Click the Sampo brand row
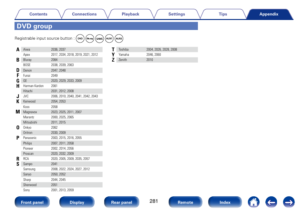Viewport: 308px width, 217px height. click(x=62, y=164)
